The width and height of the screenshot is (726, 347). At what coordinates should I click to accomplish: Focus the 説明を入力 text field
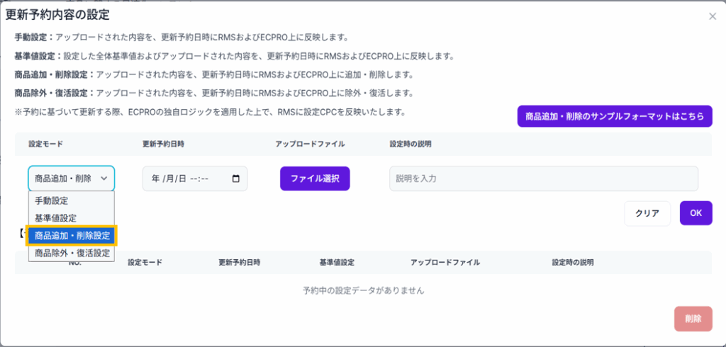click(543, 178)
